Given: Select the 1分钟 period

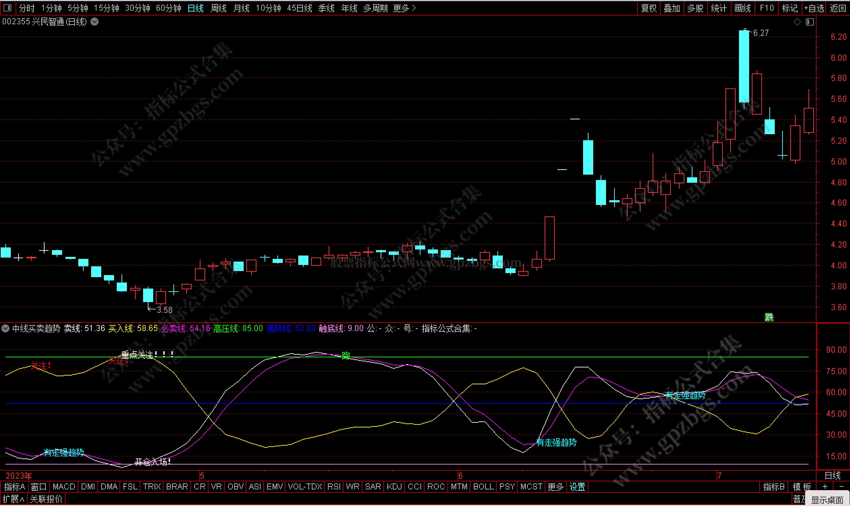Looking at the screenshot, I should (x=51, y=8).
